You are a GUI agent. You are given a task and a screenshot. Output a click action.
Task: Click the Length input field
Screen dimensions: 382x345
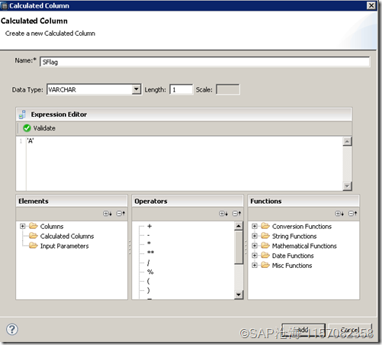coord(181,89)
